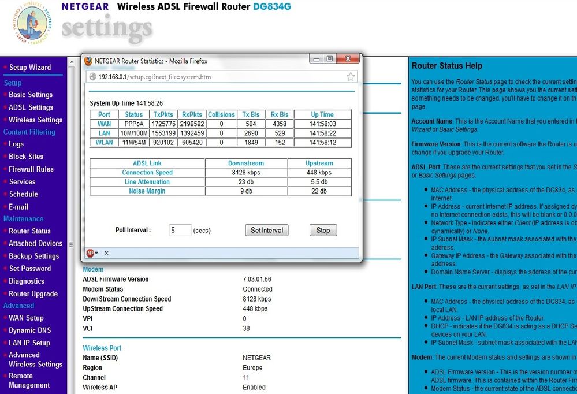Screen dimensions: 577x394
Task: Click the Modem Status Connected value
Action: click(258, 289)
